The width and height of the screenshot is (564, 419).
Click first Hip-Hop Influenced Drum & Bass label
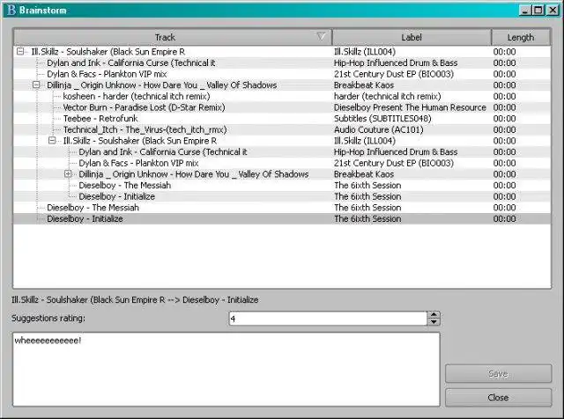(x=396, y=62)
